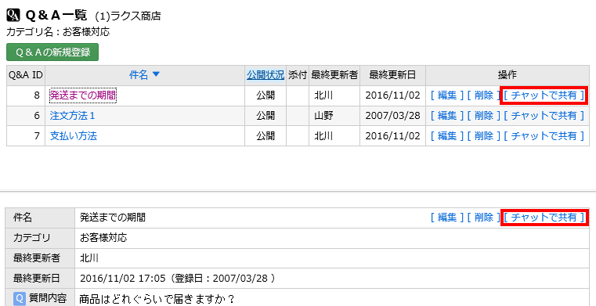Image resolution: width=596 pixels, height=306 pixels.
Task: Click the Q&Aの新規登録 button
Action: point(52,52)
